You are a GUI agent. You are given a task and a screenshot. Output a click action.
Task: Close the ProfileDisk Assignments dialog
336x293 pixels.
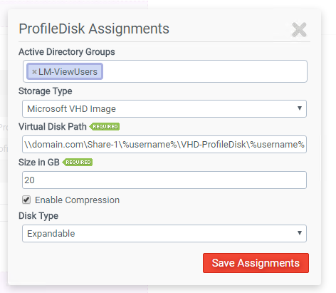coord(299,30)
